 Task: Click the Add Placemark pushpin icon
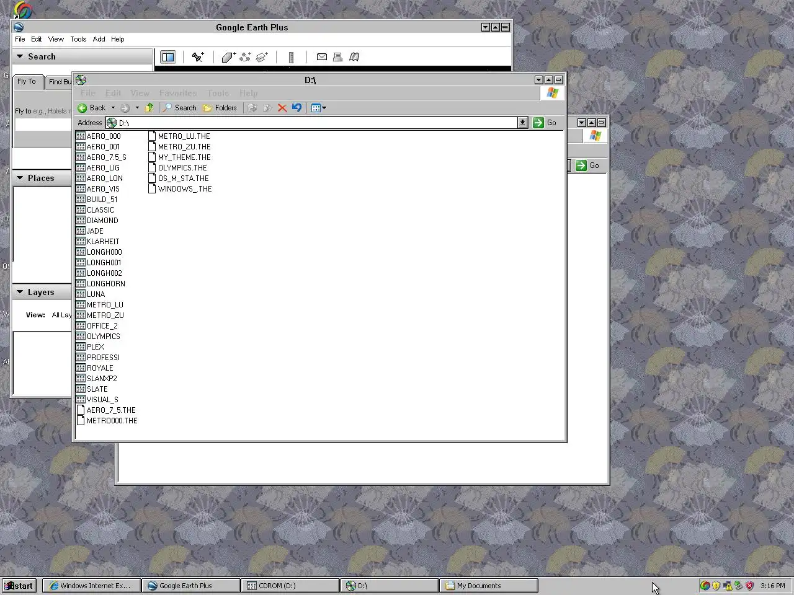tap(198, 57)
